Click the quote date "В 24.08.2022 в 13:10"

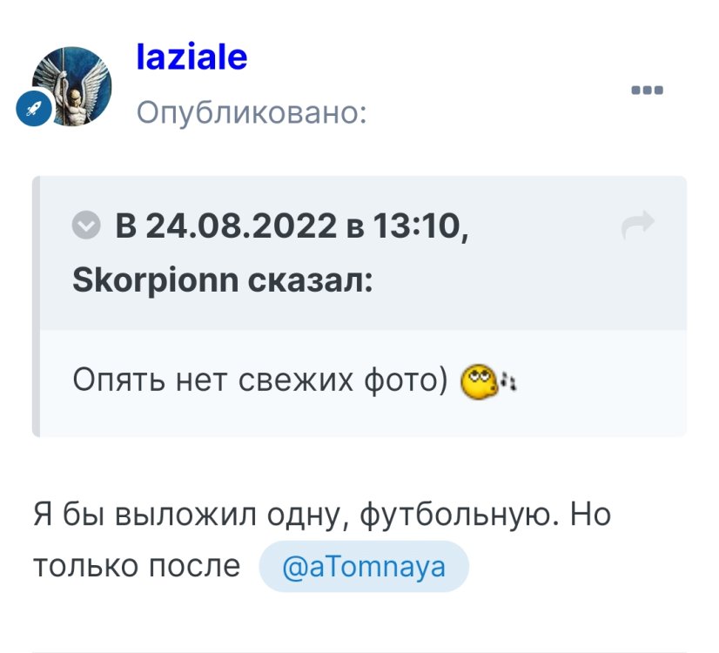coord(292,227)
